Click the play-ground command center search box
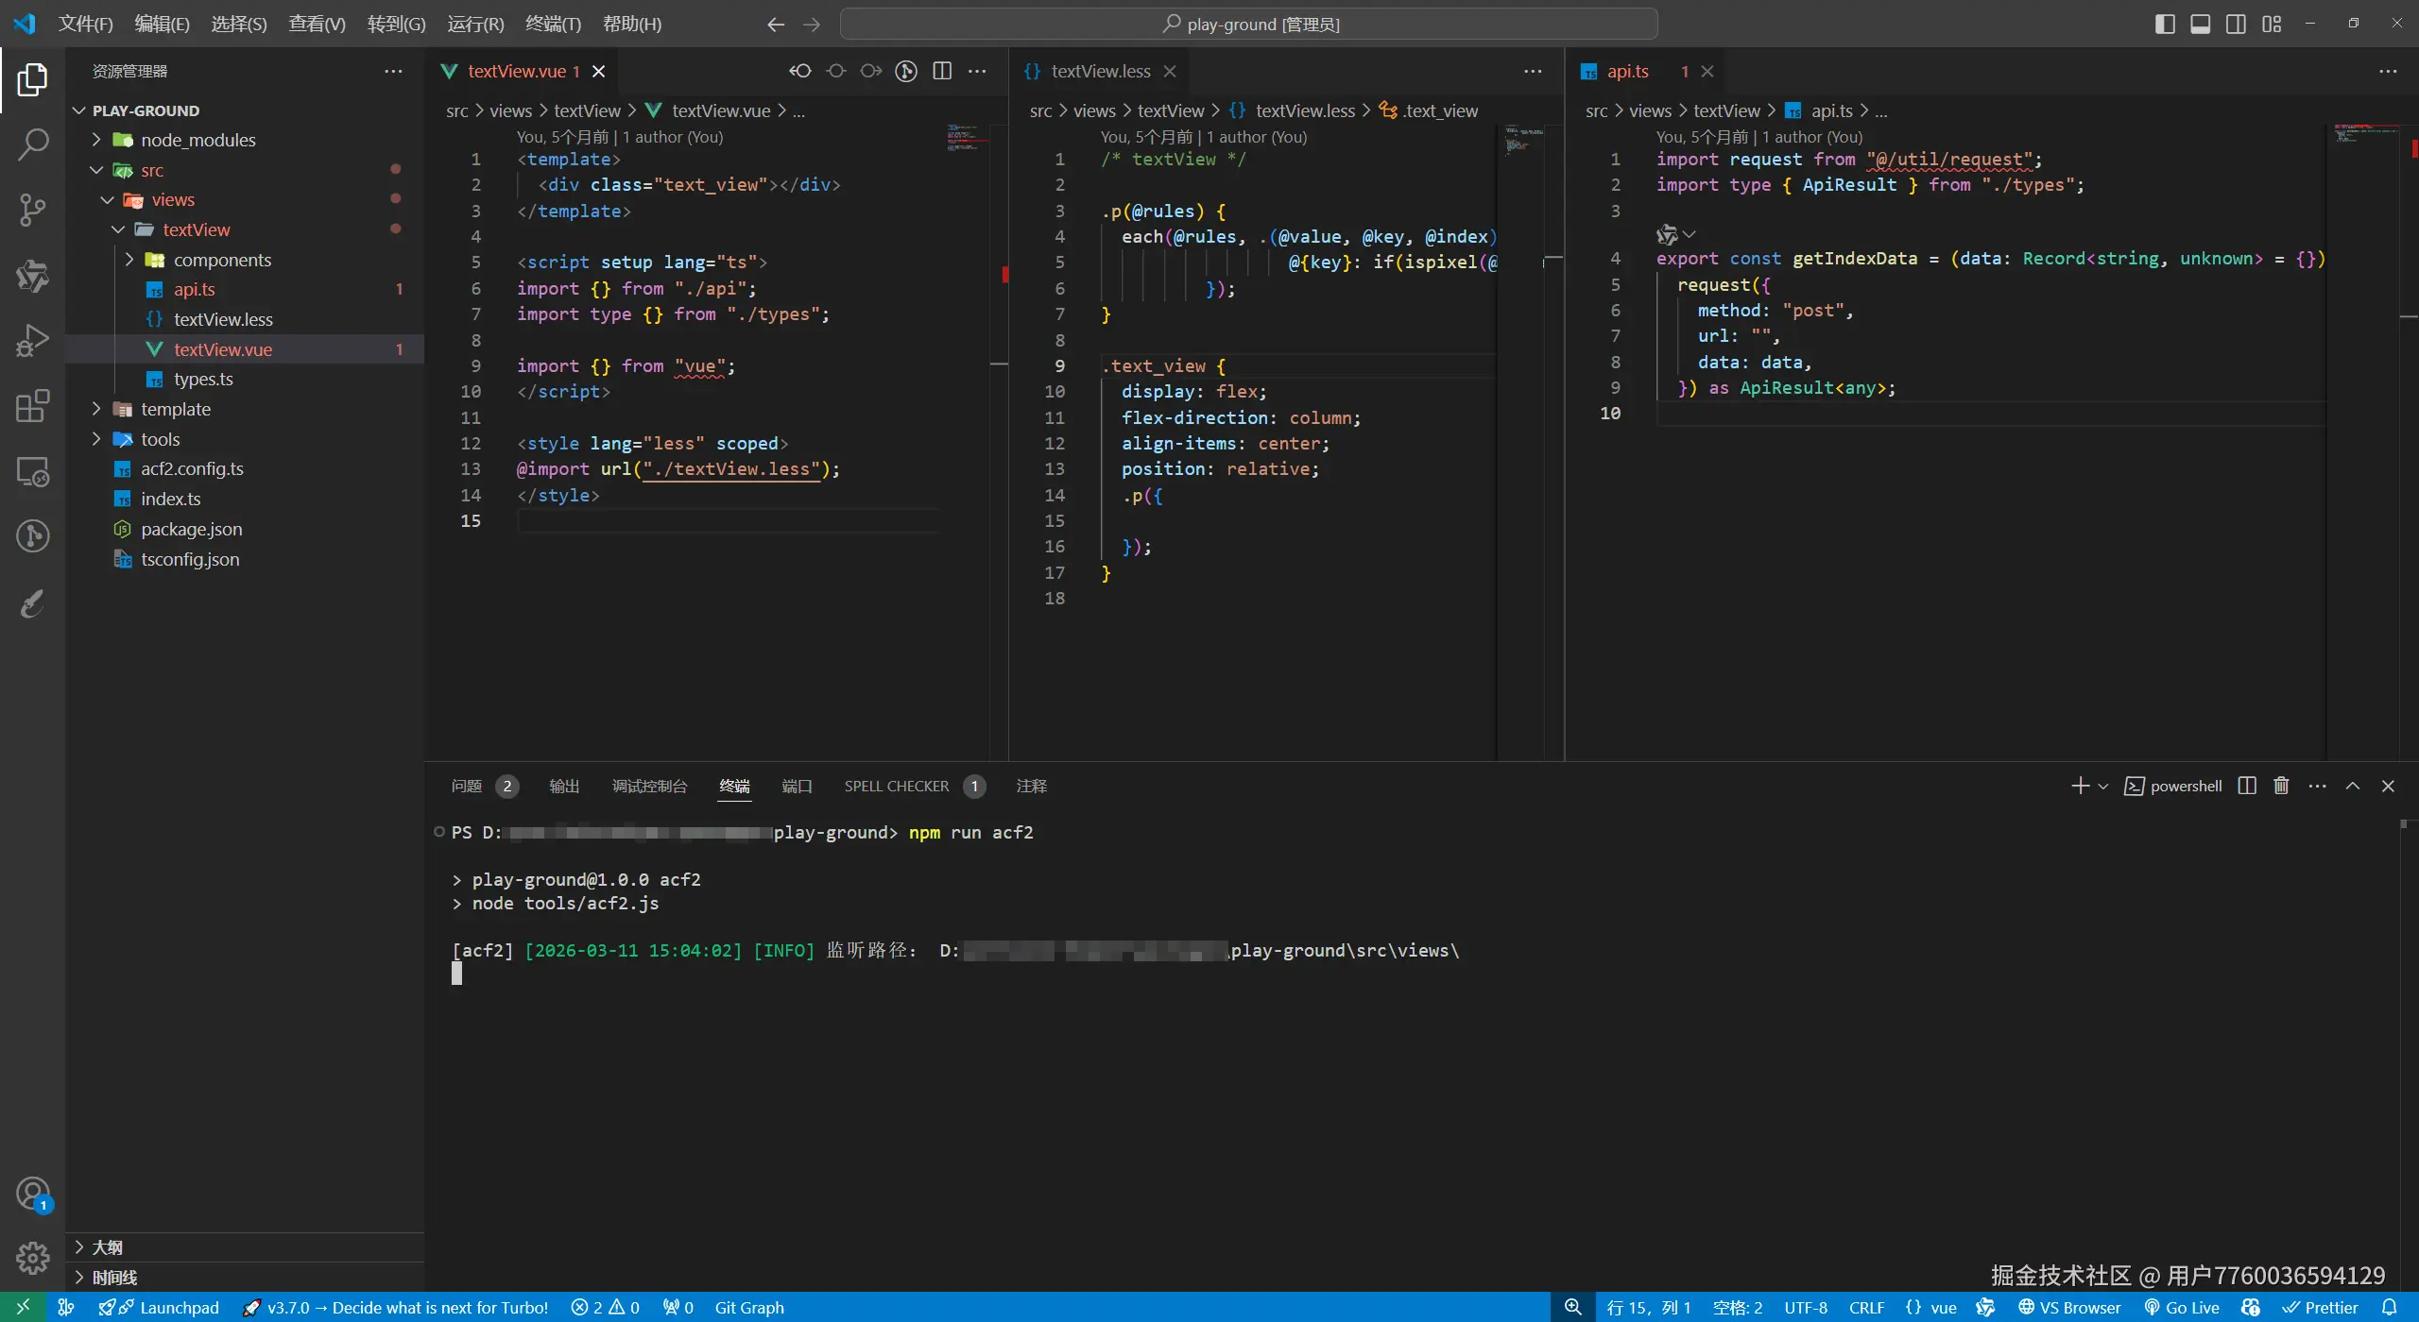 coord(1248,24)
